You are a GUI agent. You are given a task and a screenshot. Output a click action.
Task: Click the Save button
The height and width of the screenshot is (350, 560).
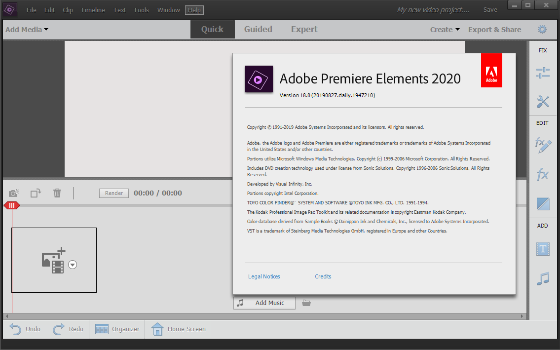(490, 10)
